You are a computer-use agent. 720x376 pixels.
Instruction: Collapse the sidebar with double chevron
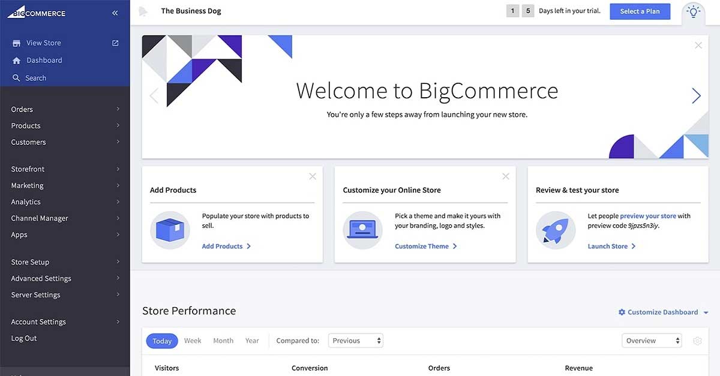coord(115,13)
